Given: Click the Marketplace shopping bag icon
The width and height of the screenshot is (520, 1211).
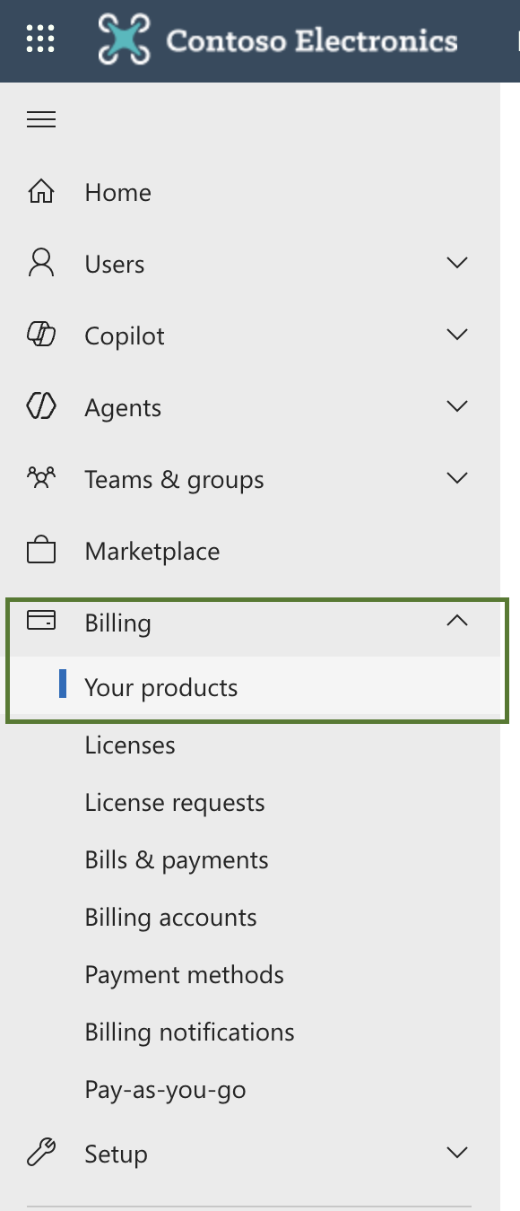Looking at the screenshot, I should (41, 551).
